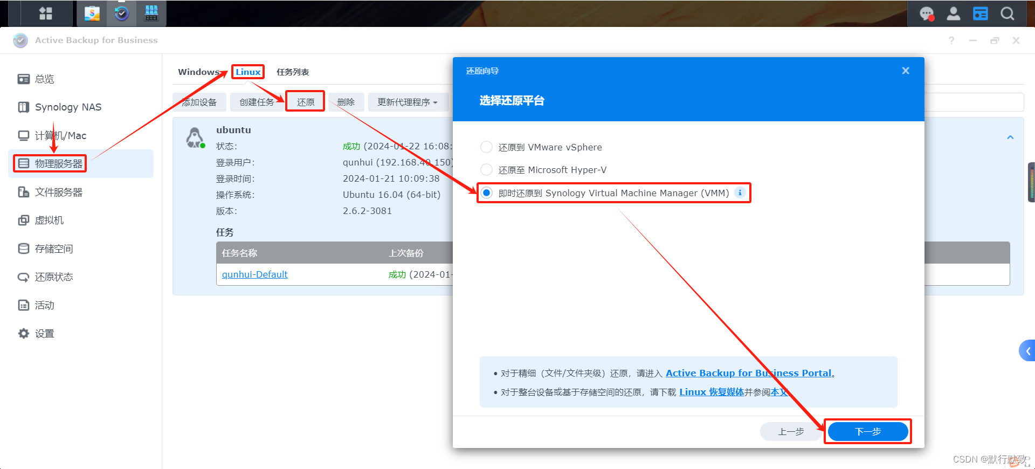Collapse the ubuntu device details chevron
The image size is (1035, 469).
1010,137
